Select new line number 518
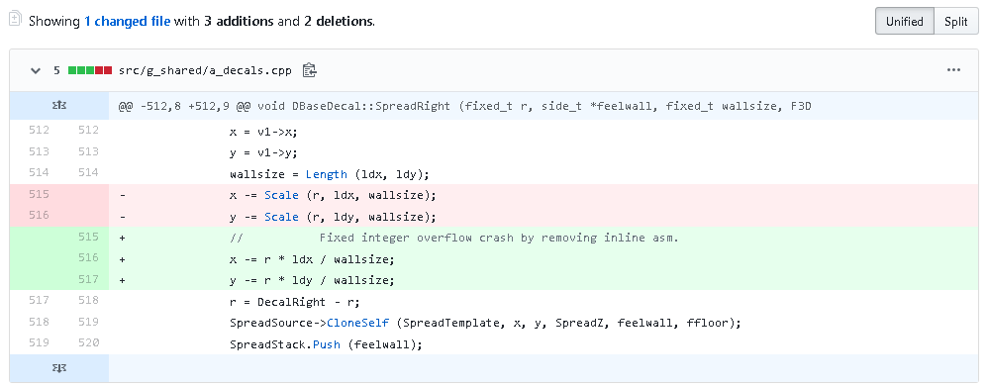 [88, 301]
